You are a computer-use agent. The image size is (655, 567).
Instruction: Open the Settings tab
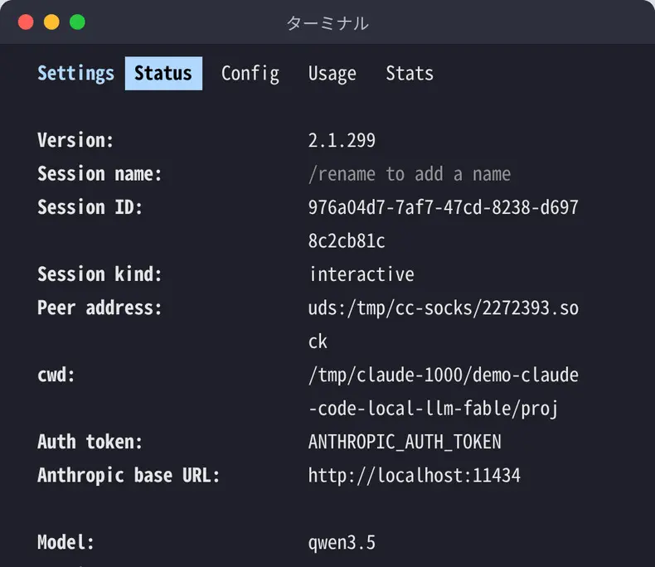coord(75,74)
